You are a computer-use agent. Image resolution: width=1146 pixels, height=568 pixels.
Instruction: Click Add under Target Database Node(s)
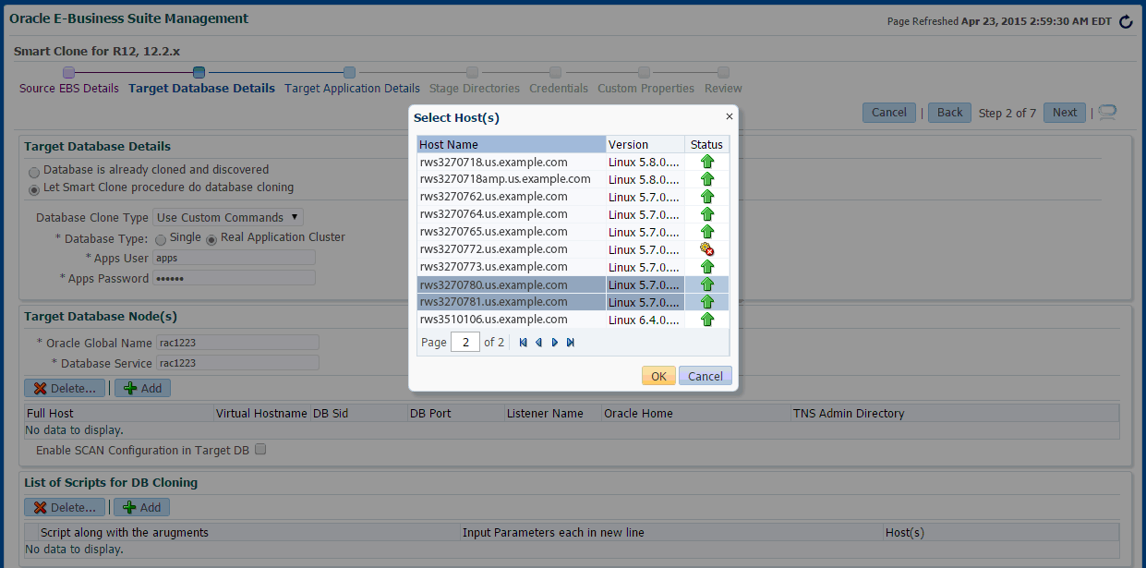tap(142, 389)
